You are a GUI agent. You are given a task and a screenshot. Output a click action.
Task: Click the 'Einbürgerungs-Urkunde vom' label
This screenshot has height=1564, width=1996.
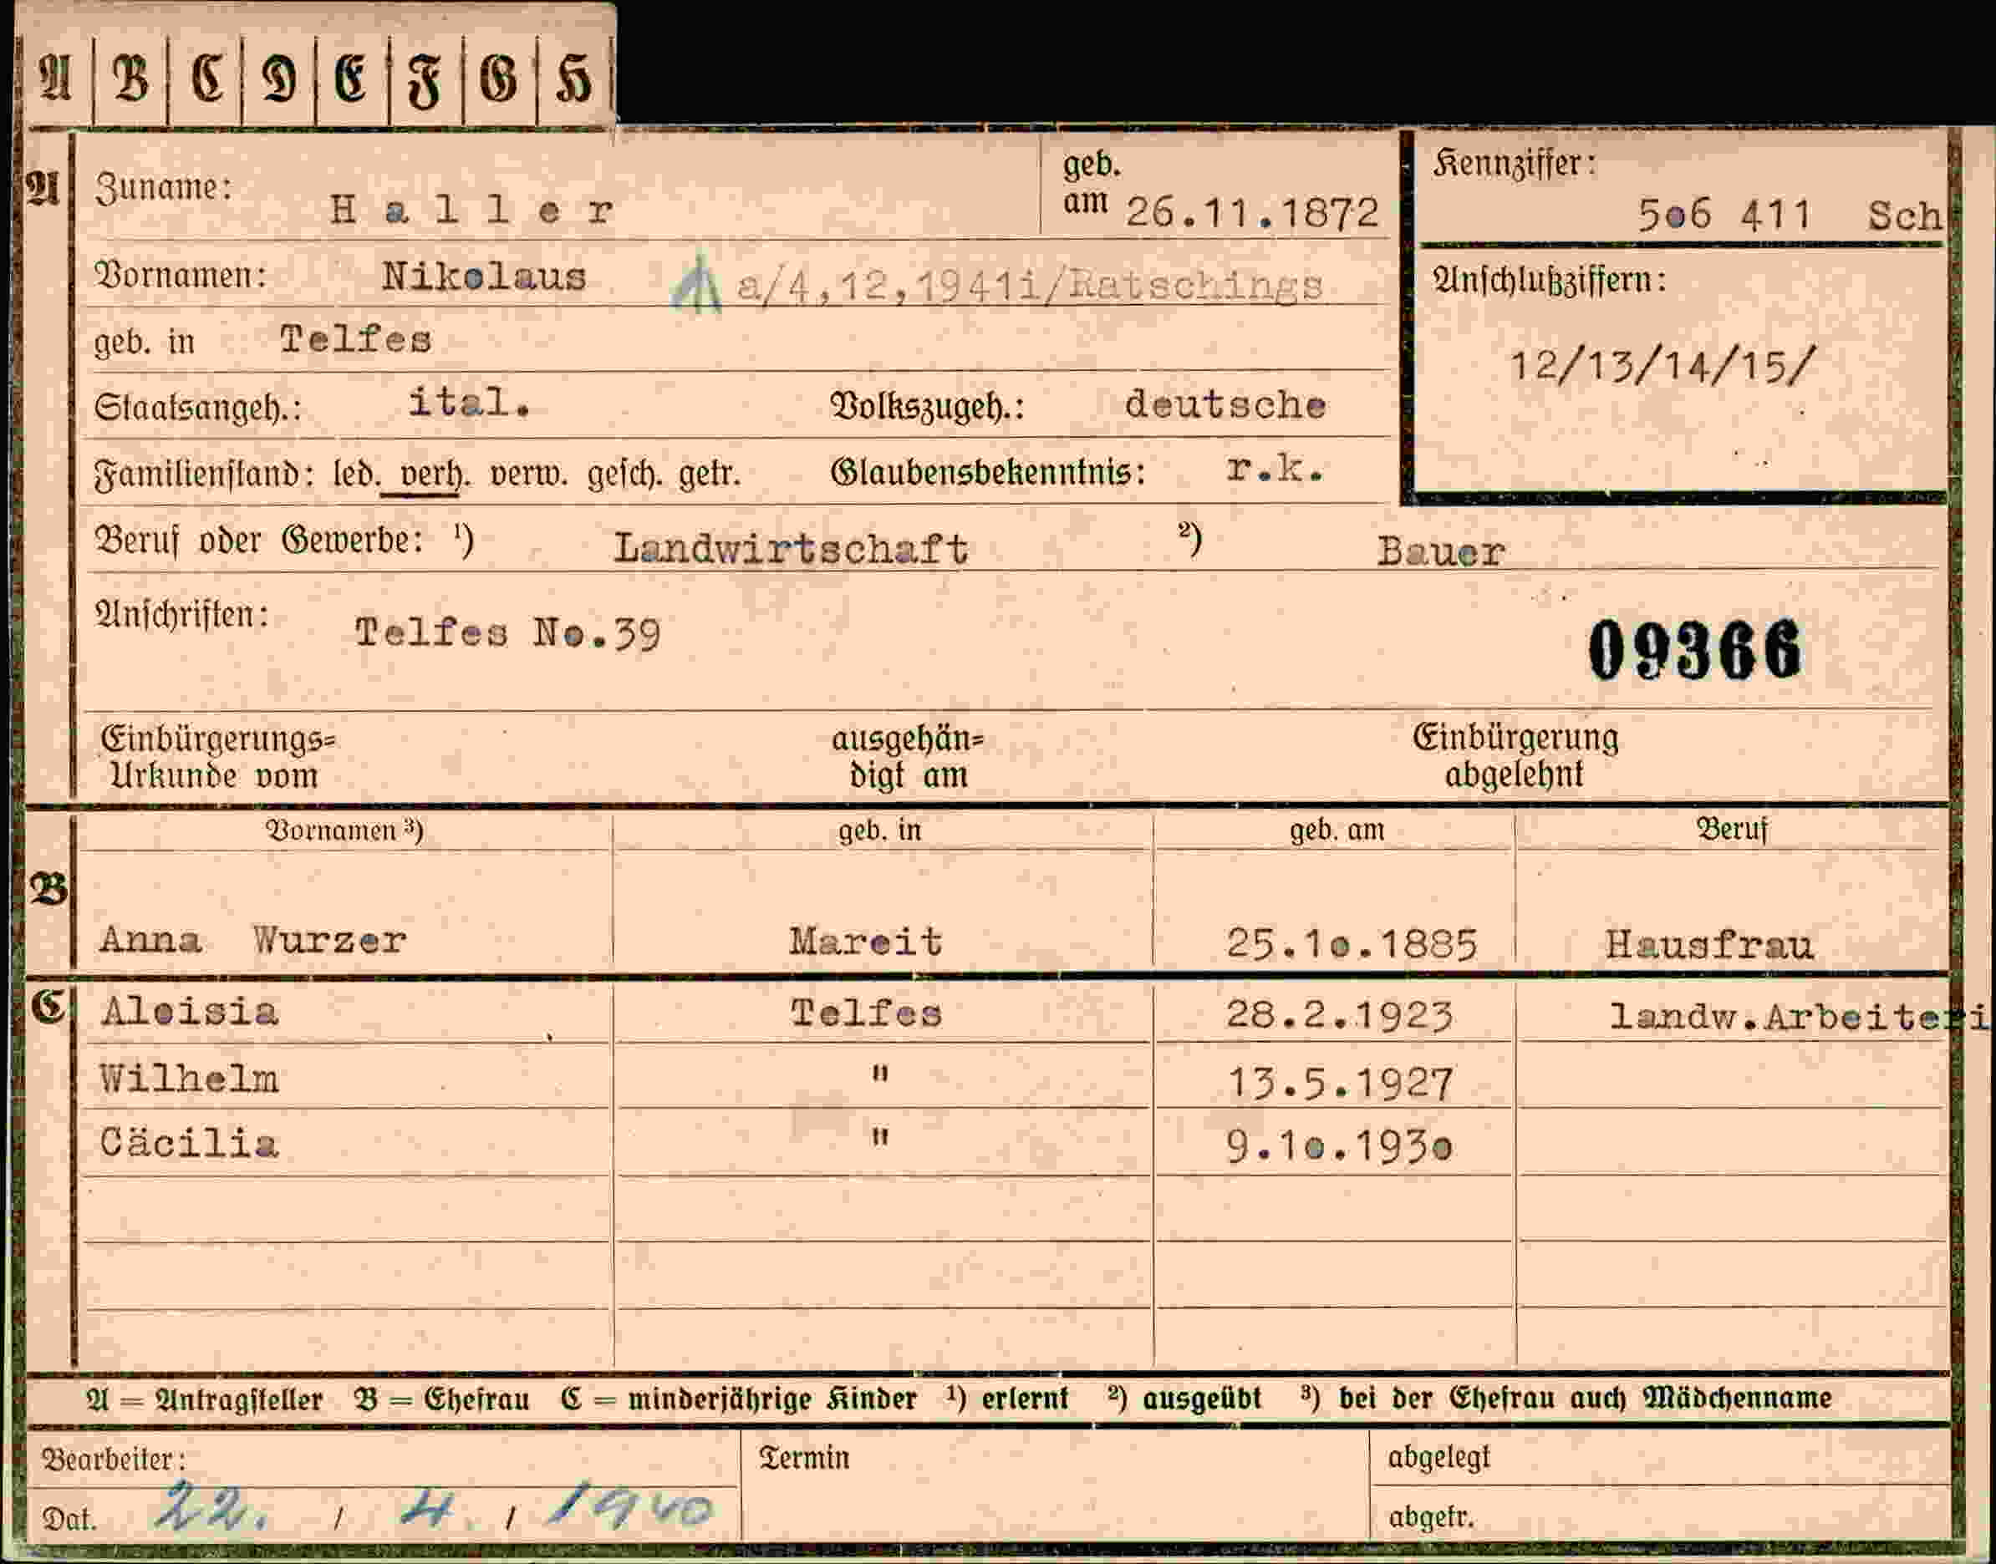[x=218, y=757]
